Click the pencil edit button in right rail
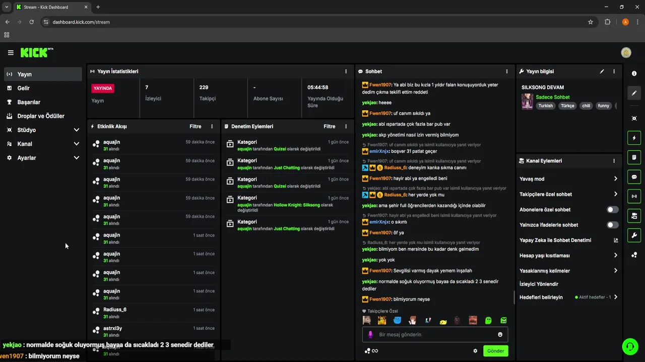 (634, 93)
